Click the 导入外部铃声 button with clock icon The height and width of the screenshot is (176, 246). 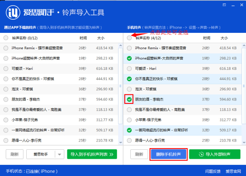point(215,154)
